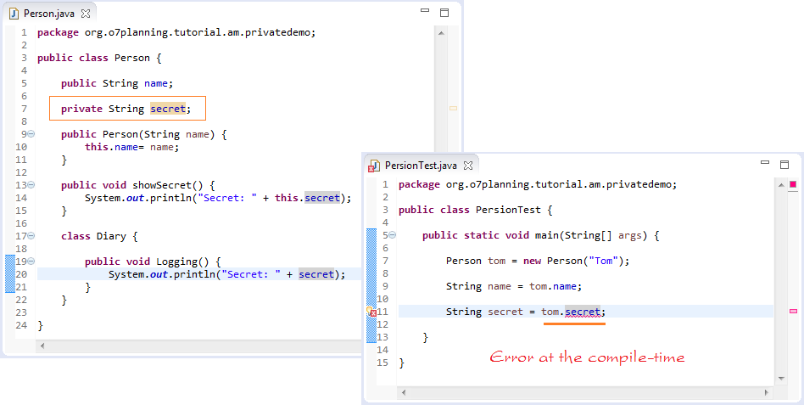Click highlighted 'secret' field on line 7

(x=168, y=109)
